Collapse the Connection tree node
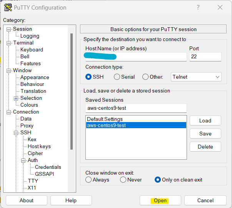232x208 pixels. pos(9,112)
